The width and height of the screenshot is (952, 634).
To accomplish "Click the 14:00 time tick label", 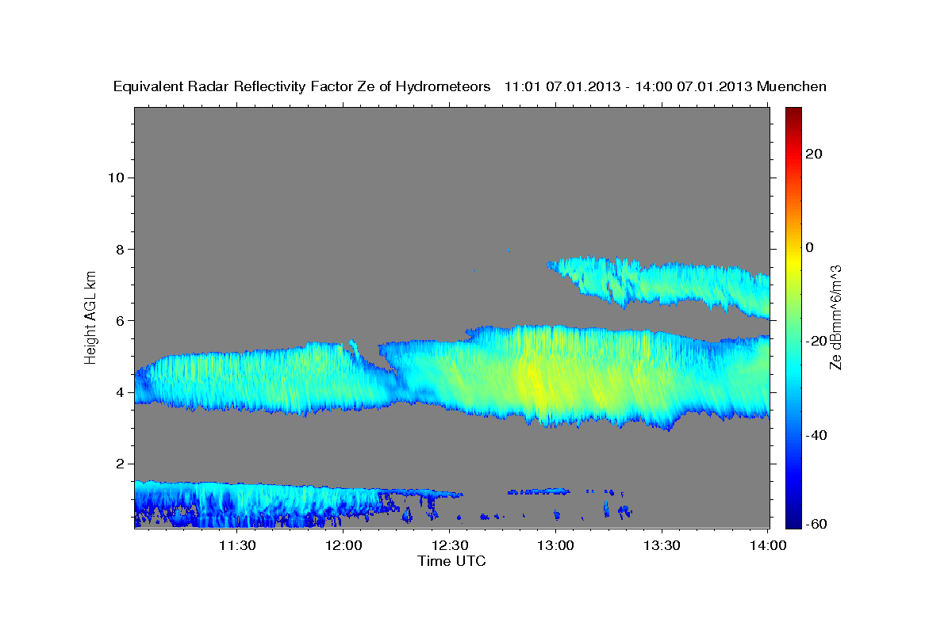I will tap(768, 545).
